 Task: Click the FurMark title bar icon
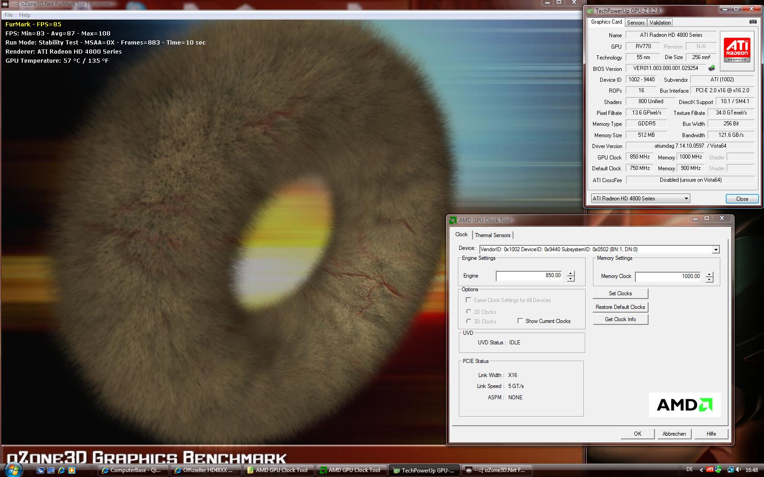(5, 4)
